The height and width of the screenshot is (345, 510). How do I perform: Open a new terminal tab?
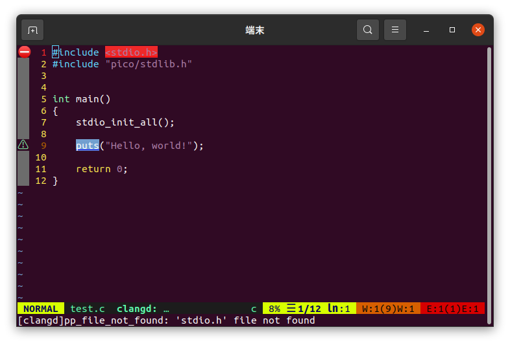point(32,30)
